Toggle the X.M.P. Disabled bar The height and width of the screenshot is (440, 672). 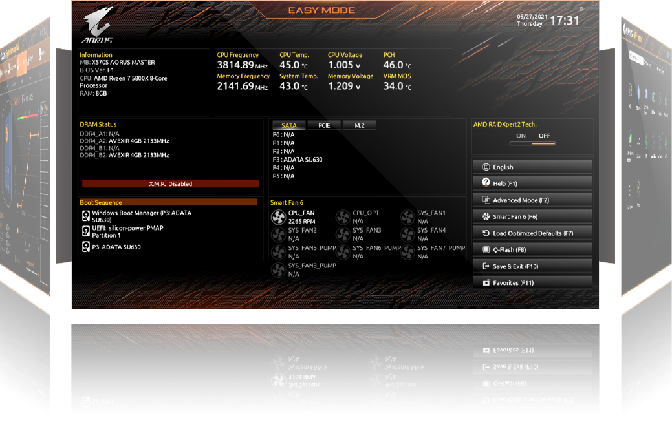[171, 184]
